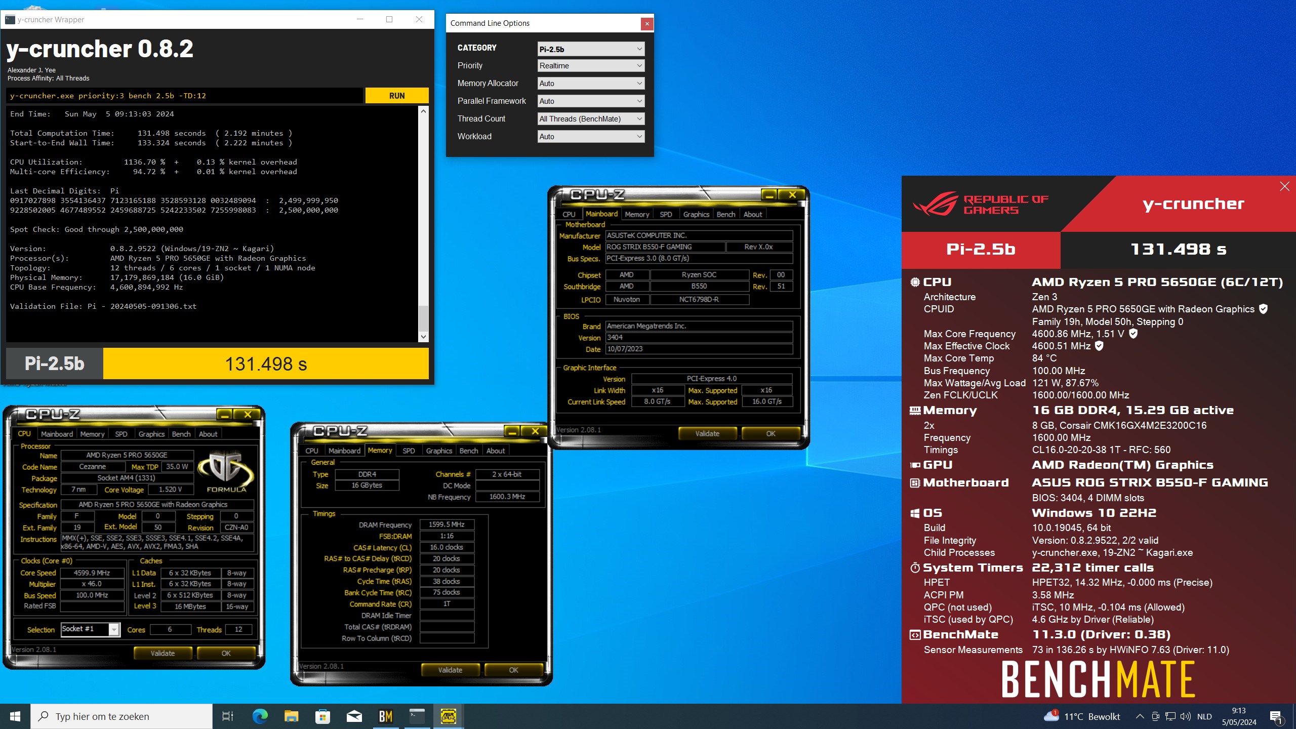Click the Windows search box
This screenshot has width=1296, height=729.
(x=121, y=716)
